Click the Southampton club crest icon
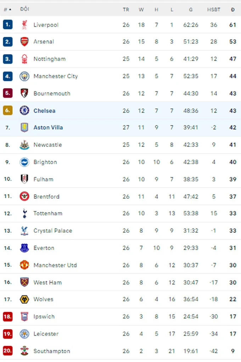 pyautogui.click(x=24, y=351)
